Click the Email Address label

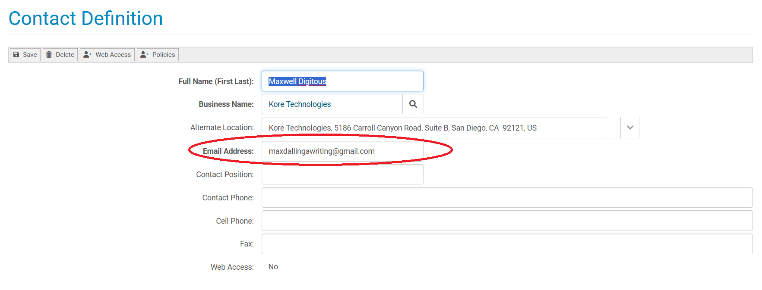[228, 151]
